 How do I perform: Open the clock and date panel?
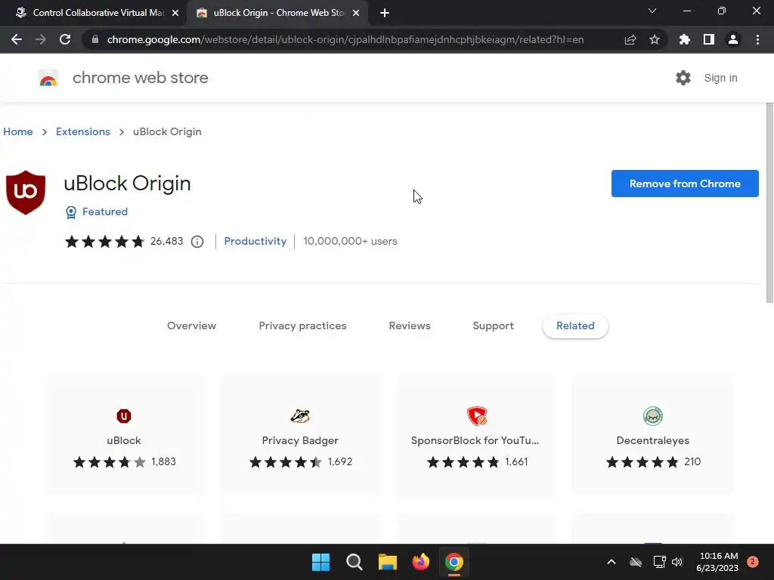(x=717, y=562)
